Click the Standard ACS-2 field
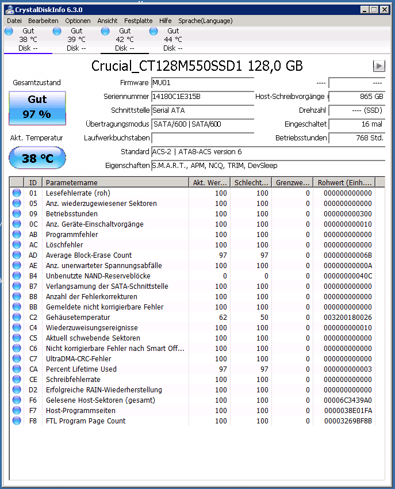The image size is (395, 489). click(268, 151)
